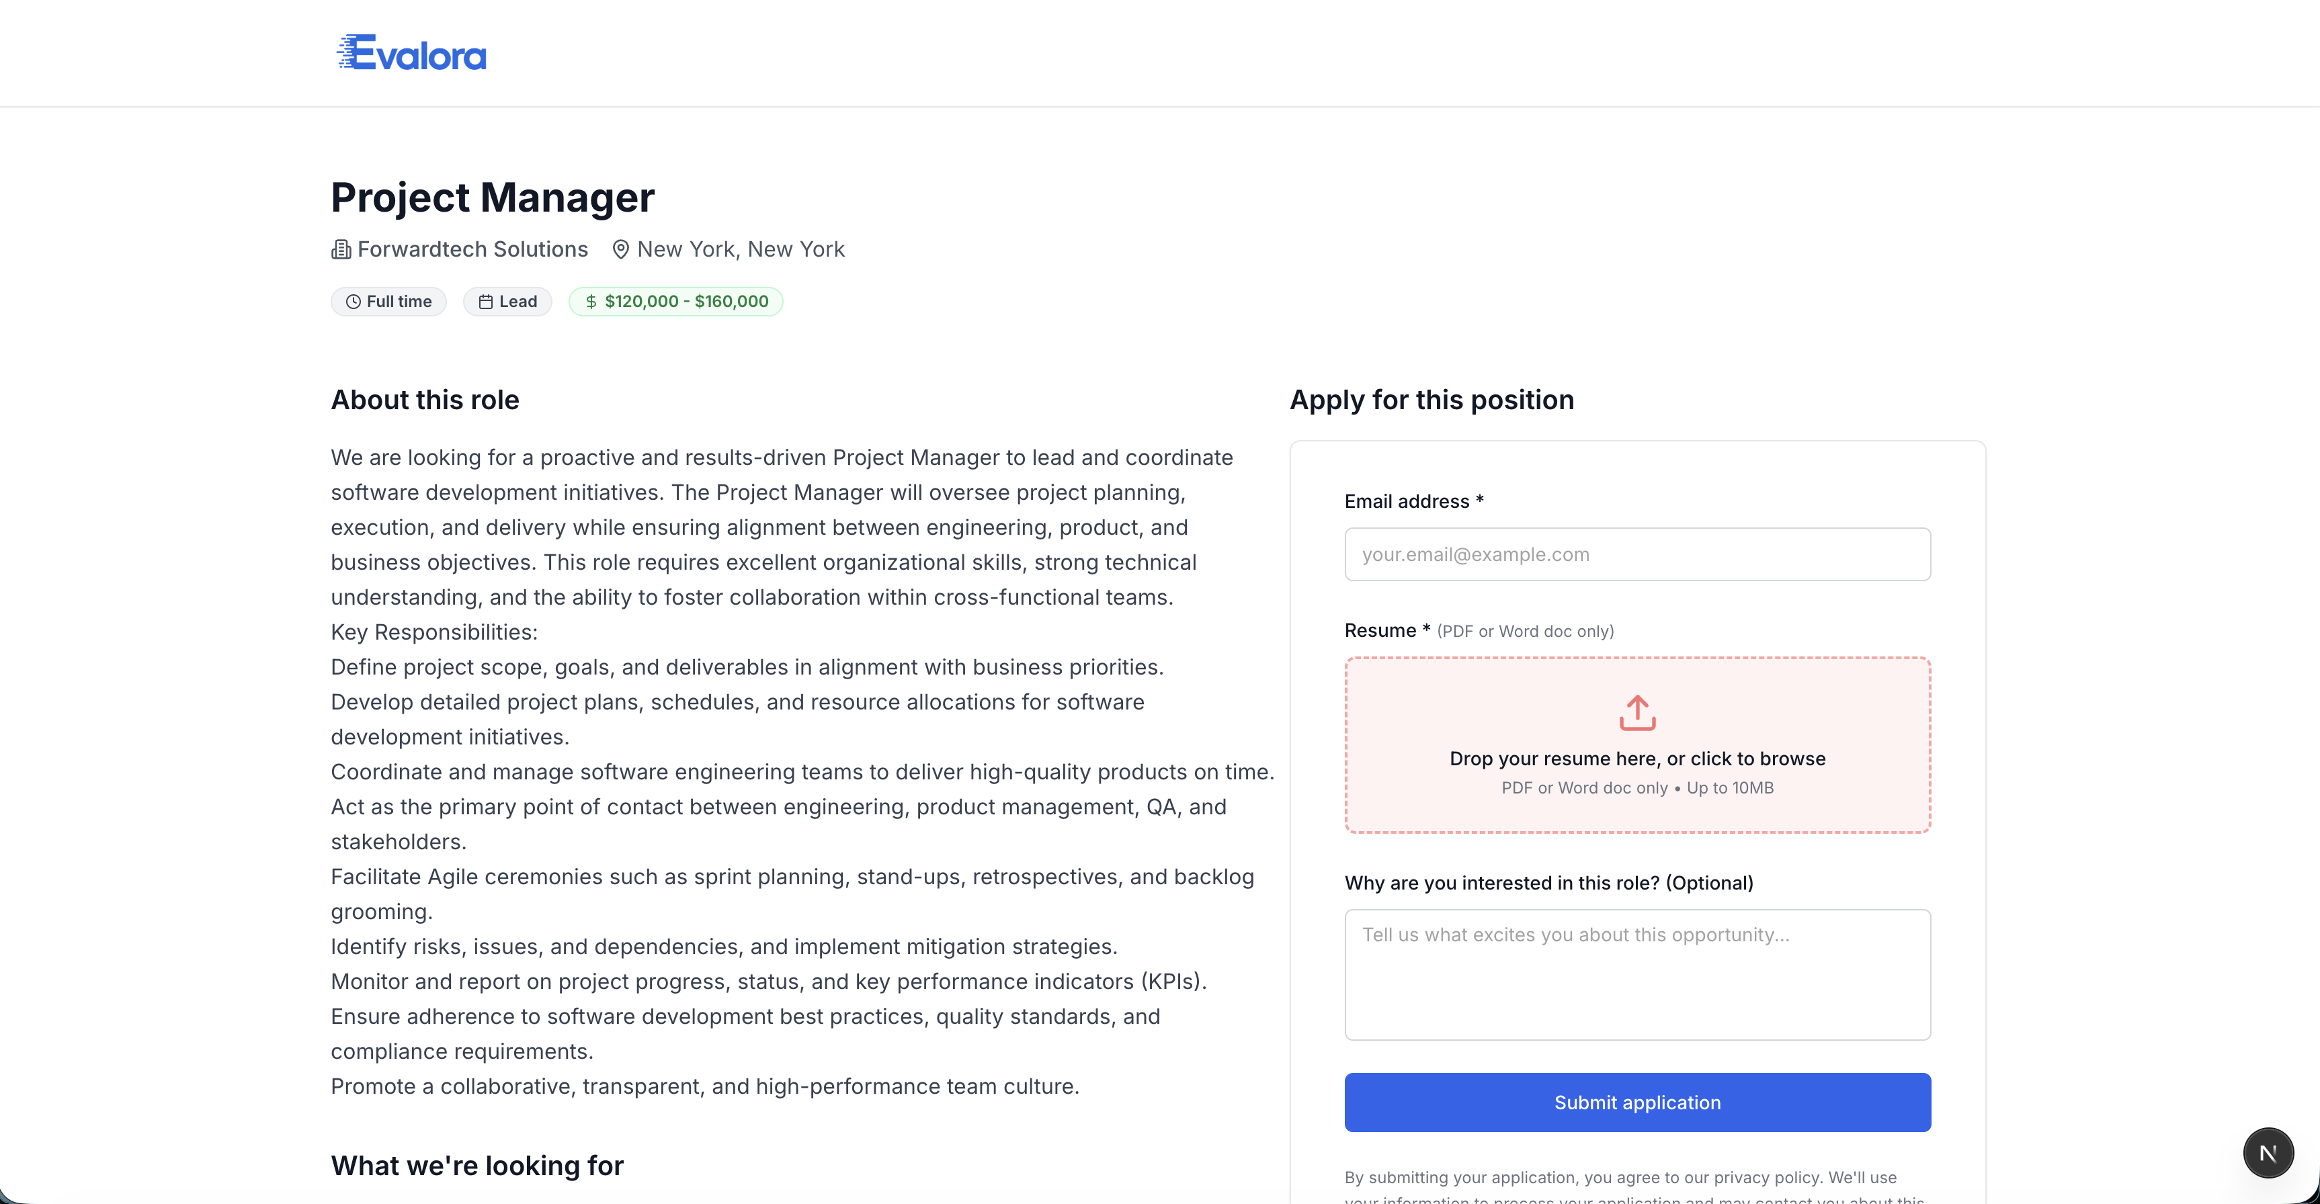Click the Project Manager job title heading
2320x1204 pixels.
pyautogui.click(x=493, y=198)
